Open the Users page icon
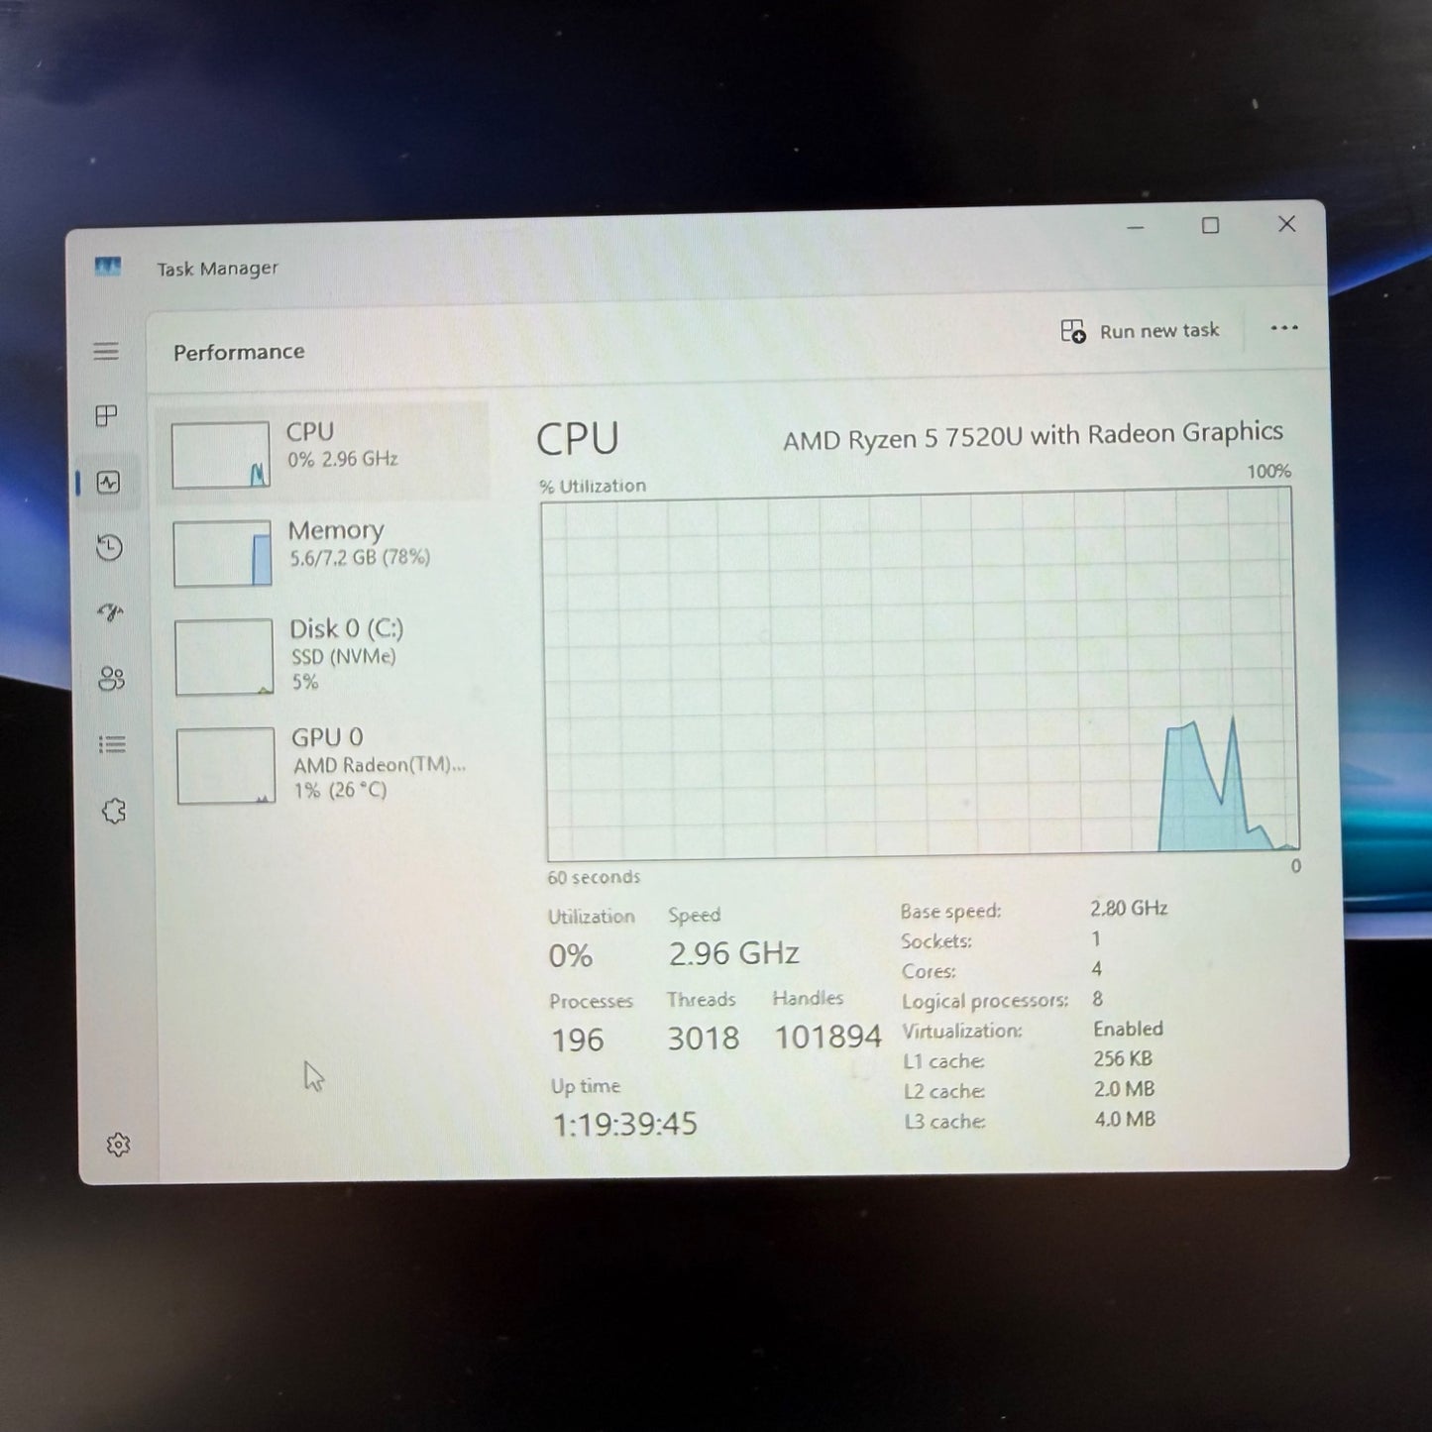1432x1432 pixels. click(111, 679)
